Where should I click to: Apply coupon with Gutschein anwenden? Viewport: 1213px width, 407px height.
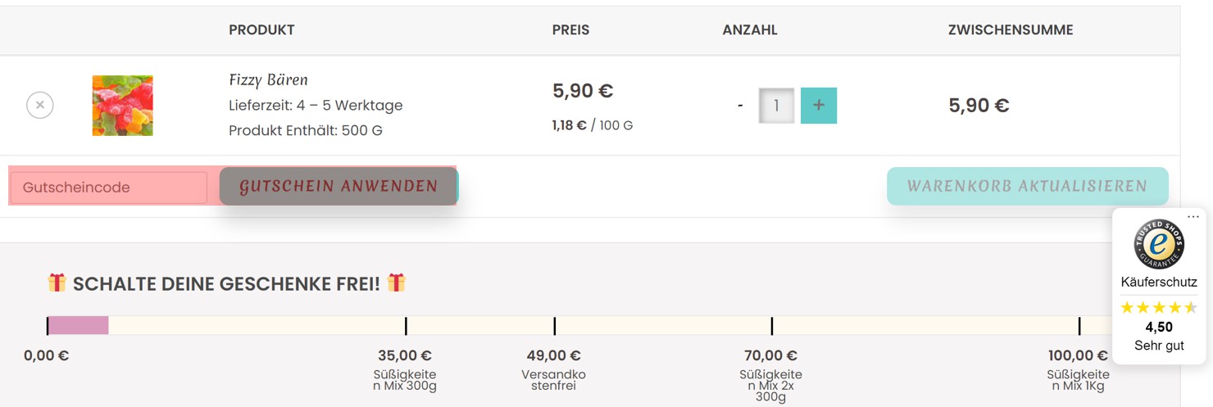[338, 186]
